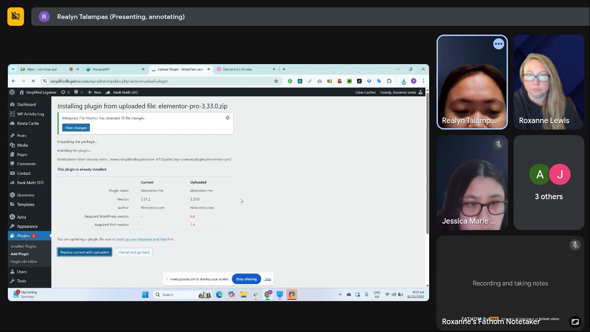Switch to the ManageWP tab
The height and width of the screenshot is (332, 590).
pyautogui.click(x=114, y=69)
